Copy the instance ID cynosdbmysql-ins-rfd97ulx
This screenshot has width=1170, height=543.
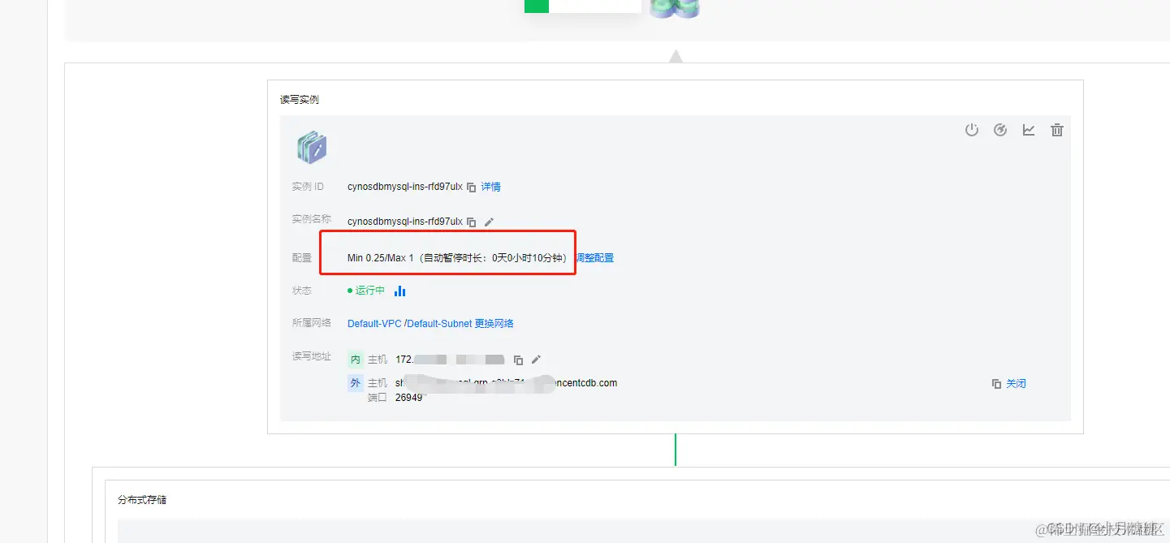click(x=471, y=186)
